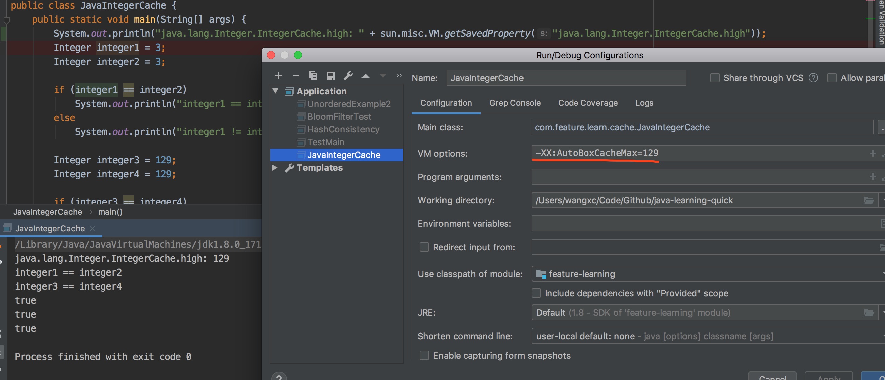Open the Code Coverage tab
The width and height of the screenshot is (885, 380).
tap(587, 103)
